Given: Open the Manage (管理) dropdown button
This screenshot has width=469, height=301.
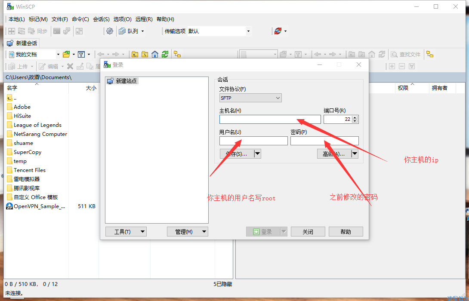Looking at the screenshot, I should 188,232.
